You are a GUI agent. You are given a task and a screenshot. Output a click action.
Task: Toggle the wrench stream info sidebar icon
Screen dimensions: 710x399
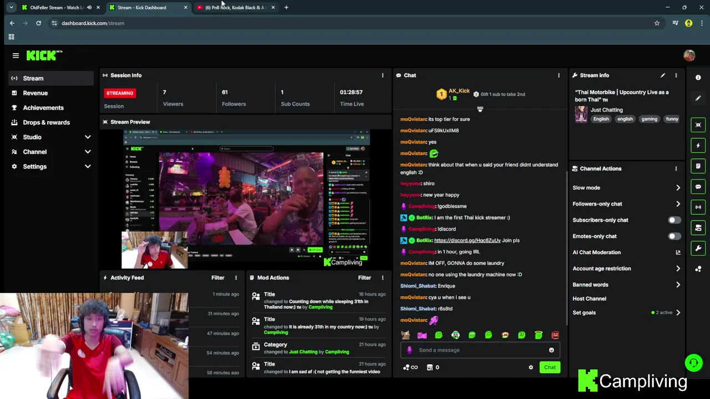click(698, 248)
